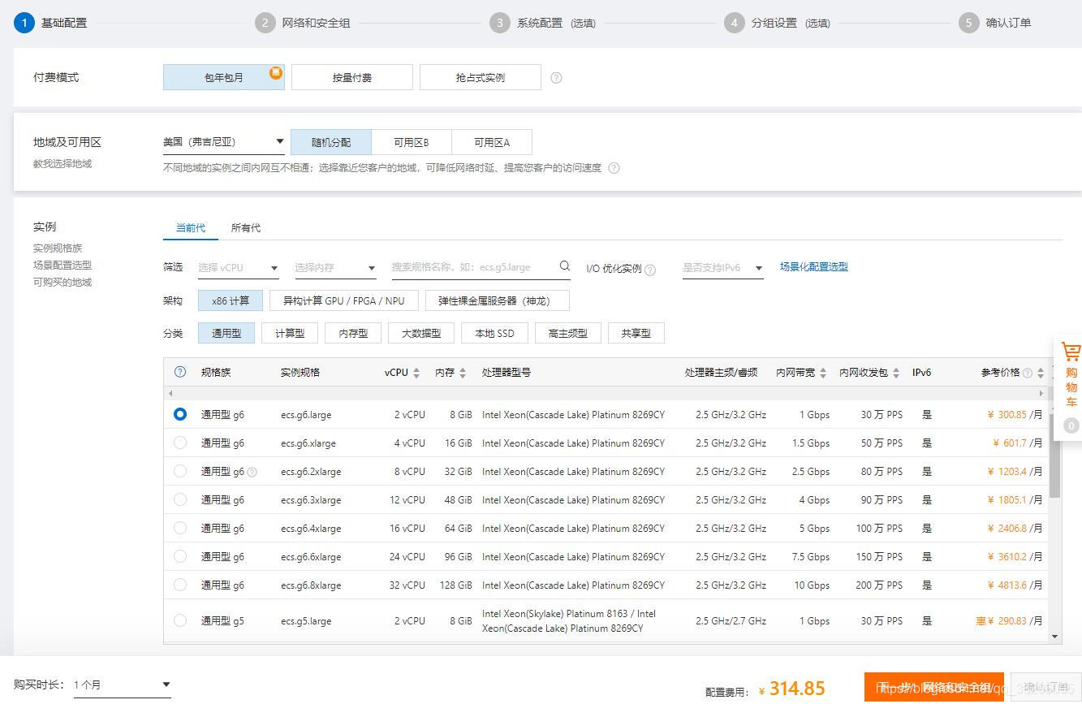This screenshot has height=704, width=1082.
Task: Open the 选择内存 filter dropdown
Action: pyautogui.click(x=335, y=268)
